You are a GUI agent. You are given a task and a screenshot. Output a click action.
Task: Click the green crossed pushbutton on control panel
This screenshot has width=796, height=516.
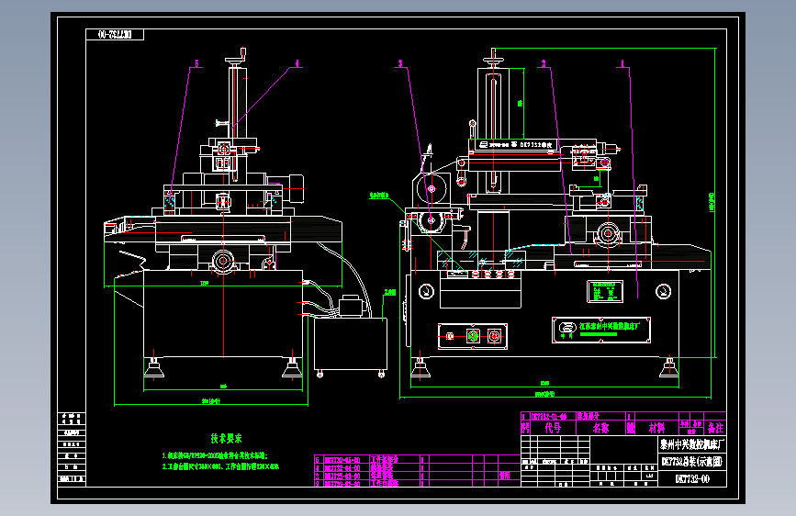tap(473, 336)
